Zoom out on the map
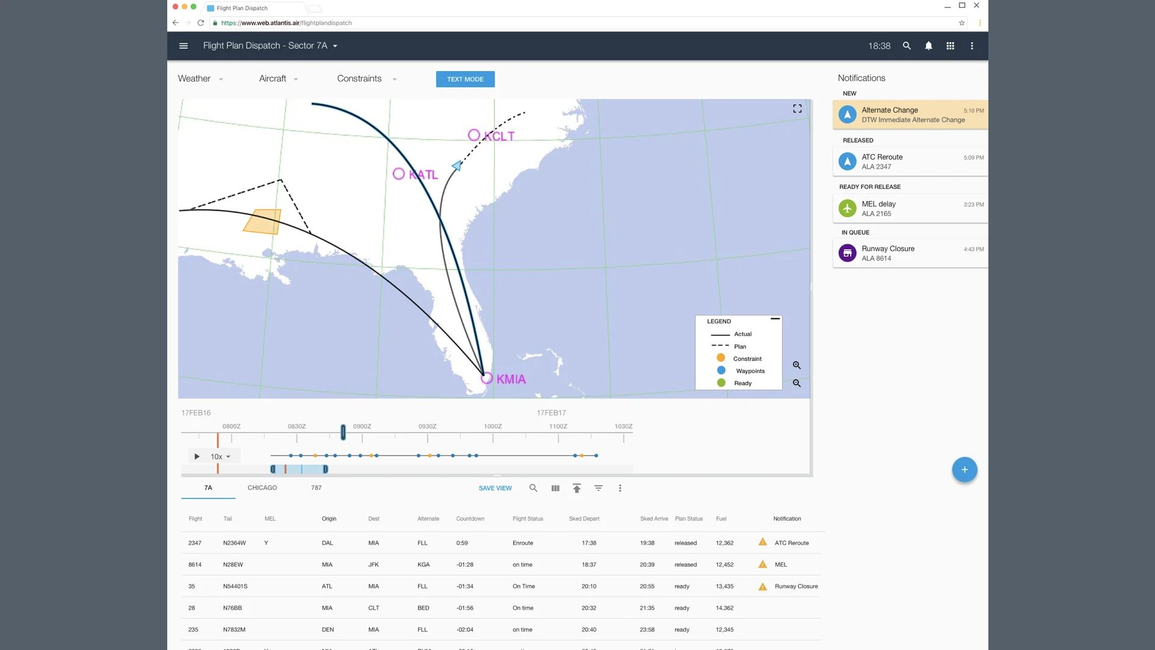 (x=796, y=383)
